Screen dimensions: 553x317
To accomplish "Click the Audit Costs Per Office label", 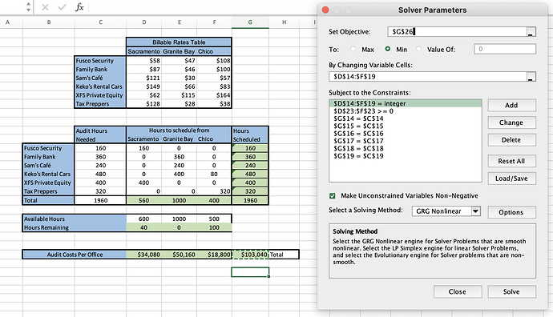I will [75, 255].
